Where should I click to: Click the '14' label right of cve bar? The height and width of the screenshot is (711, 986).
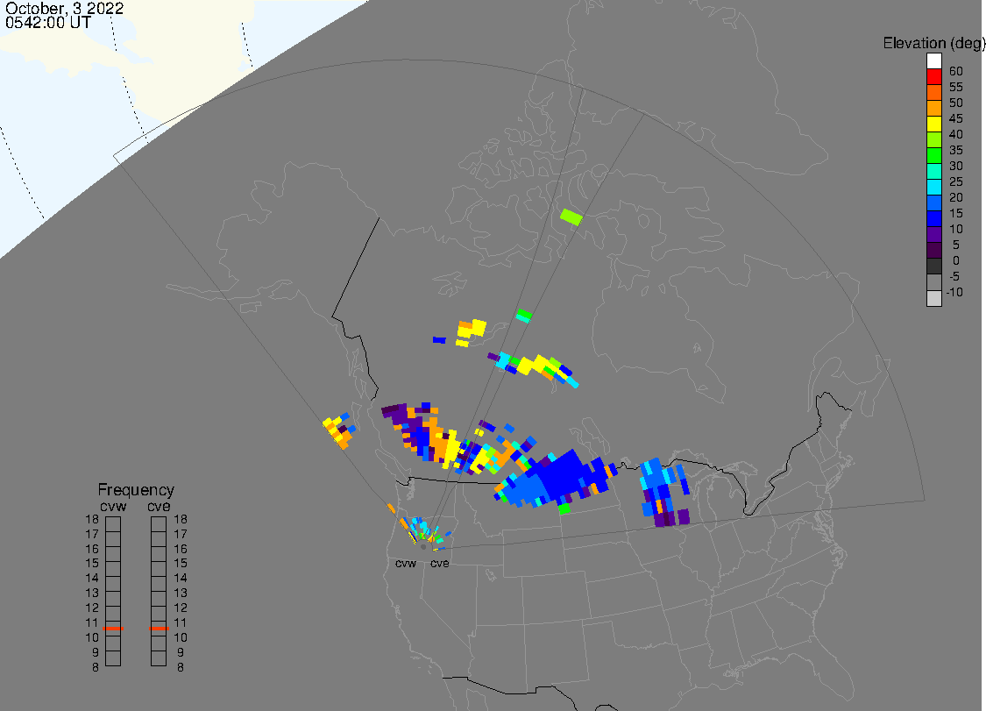click(181, 579)
